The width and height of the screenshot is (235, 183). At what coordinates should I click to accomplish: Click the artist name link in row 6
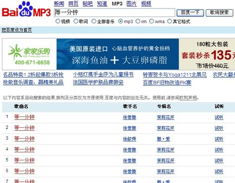click(130, 172)
